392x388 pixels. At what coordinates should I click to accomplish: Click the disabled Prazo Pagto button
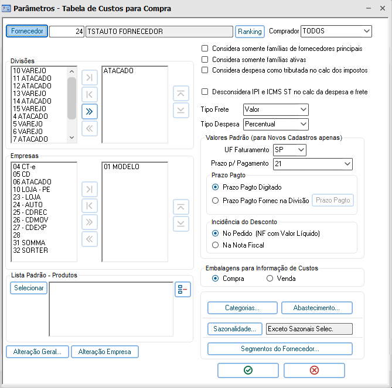[x=333, y=200]
